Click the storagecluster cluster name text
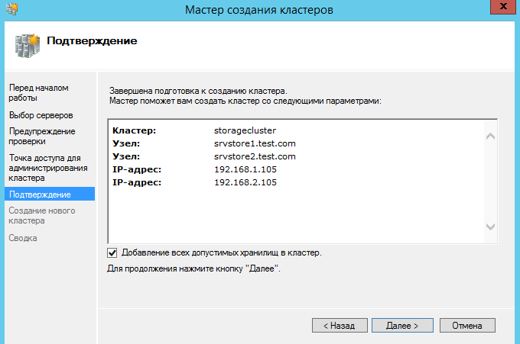Screen dimensions: 520x344 (x=245, y=130)
